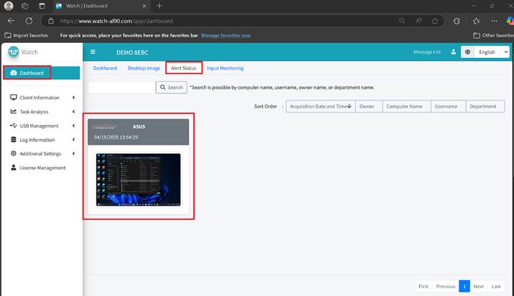
Task: Click the user profile icon in header
Action: (x=453, y=52)
